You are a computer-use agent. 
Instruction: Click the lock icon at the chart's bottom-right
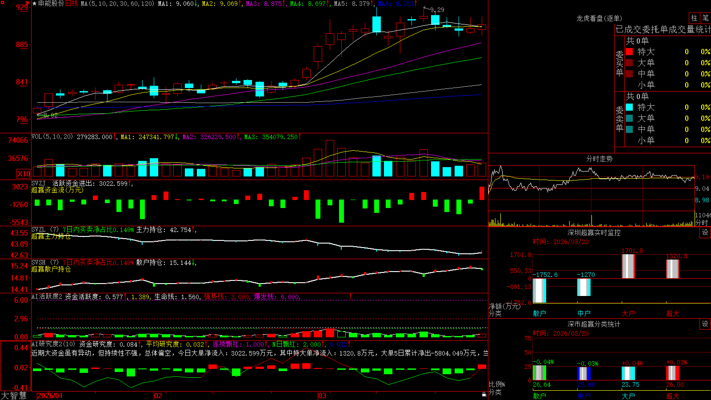(x=484, y=395)
